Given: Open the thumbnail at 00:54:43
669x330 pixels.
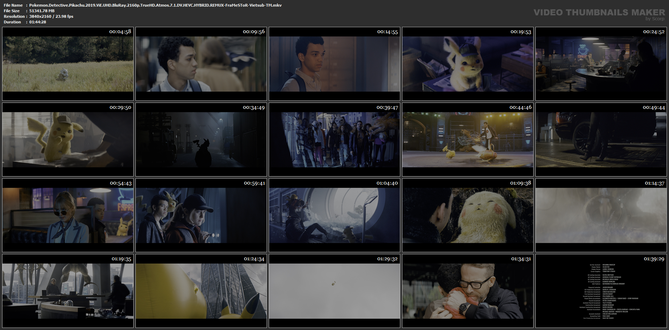Looking at the screenshot, I should point(68,215).
